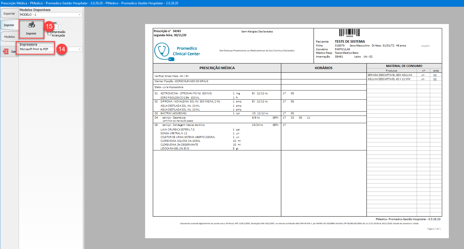464x249 pixels.
Task: Click the red Sair exit icon
Action: click(5, 51)
